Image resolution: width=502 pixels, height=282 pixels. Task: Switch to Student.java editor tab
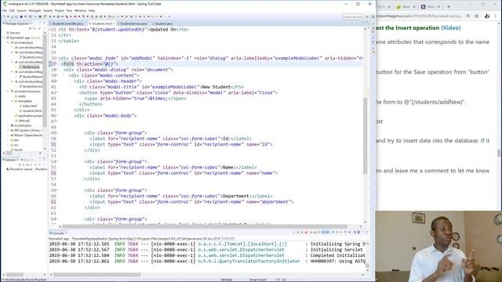click(164, 23)
